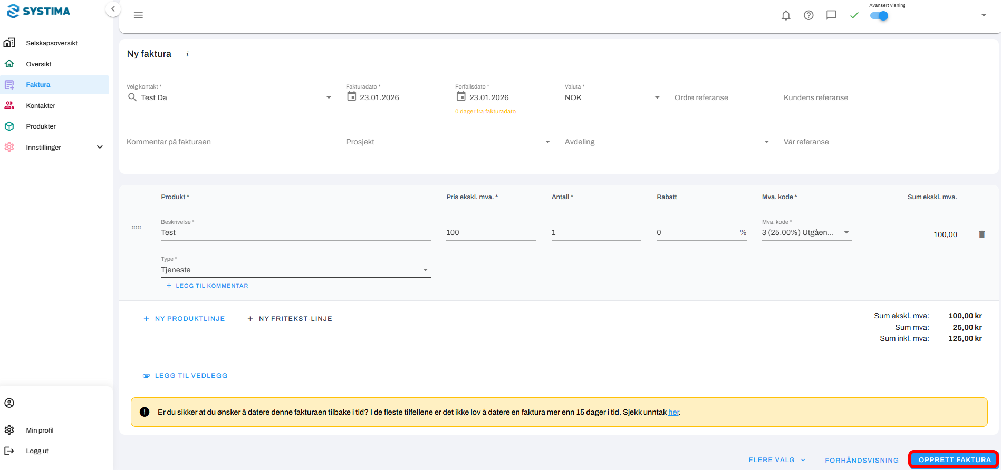Viewport: 1001px width, 470px height.
Task: Open notifications bell
Action: (x=786, y=15)
